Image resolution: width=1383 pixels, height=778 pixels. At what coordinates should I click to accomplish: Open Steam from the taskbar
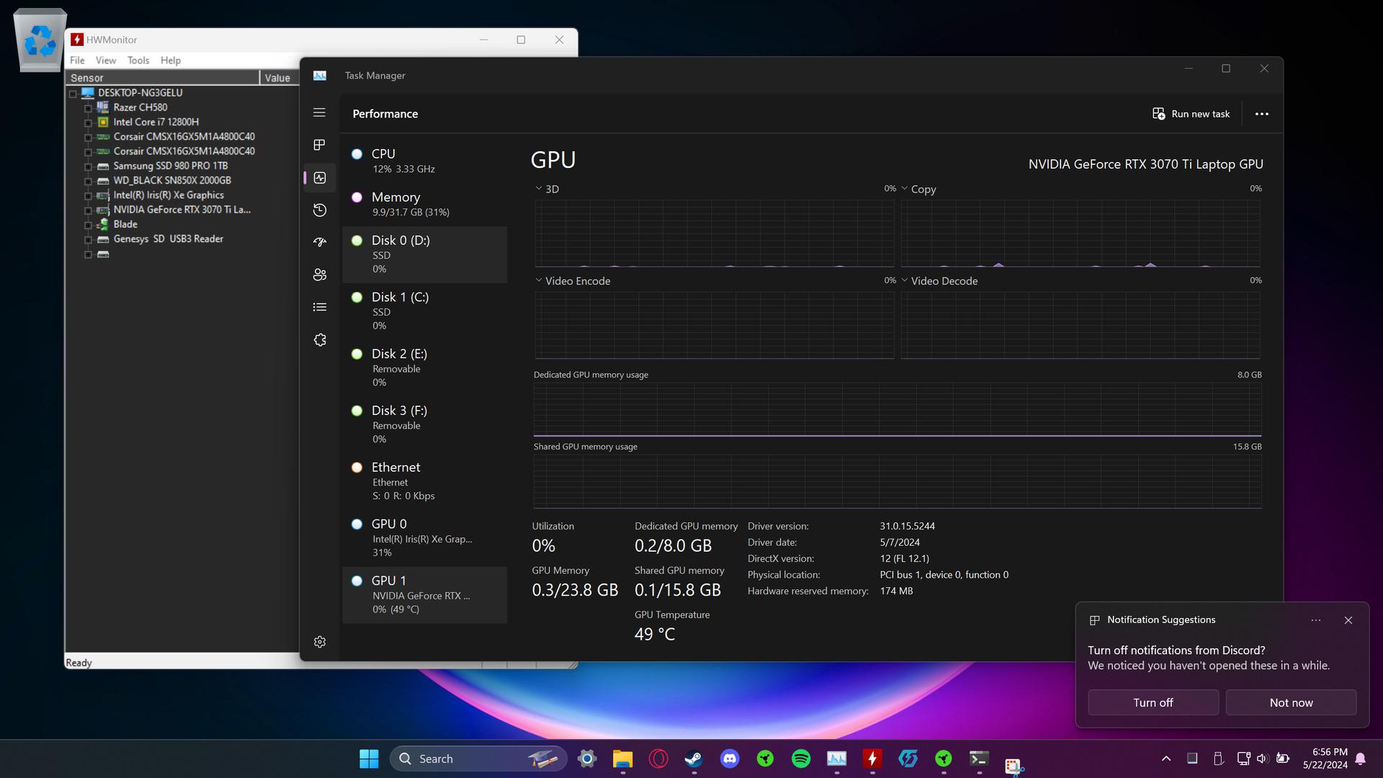pos(694,759)
